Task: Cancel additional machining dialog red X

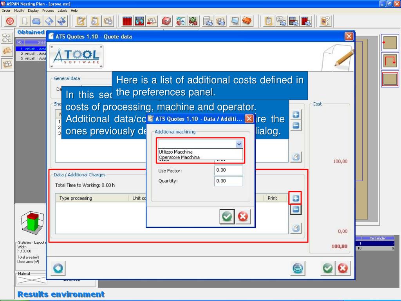Action: (243, 216)
